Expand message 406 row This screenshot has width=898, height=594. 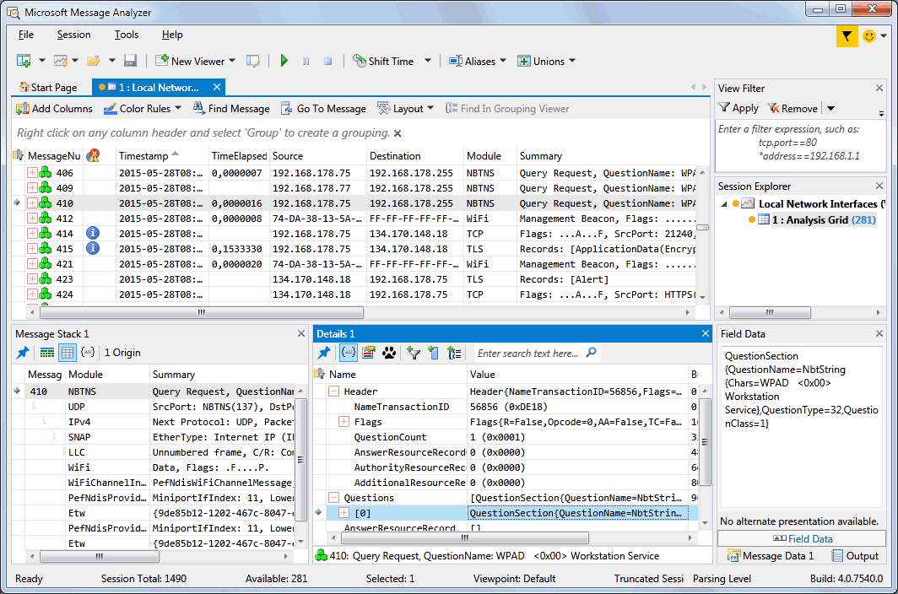coord(32,172)
